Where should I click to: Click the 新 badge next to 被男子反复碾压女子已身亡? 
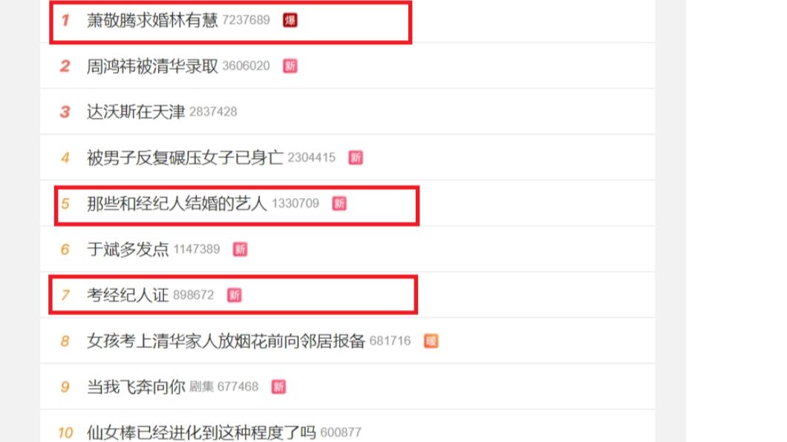pos(356,158)
